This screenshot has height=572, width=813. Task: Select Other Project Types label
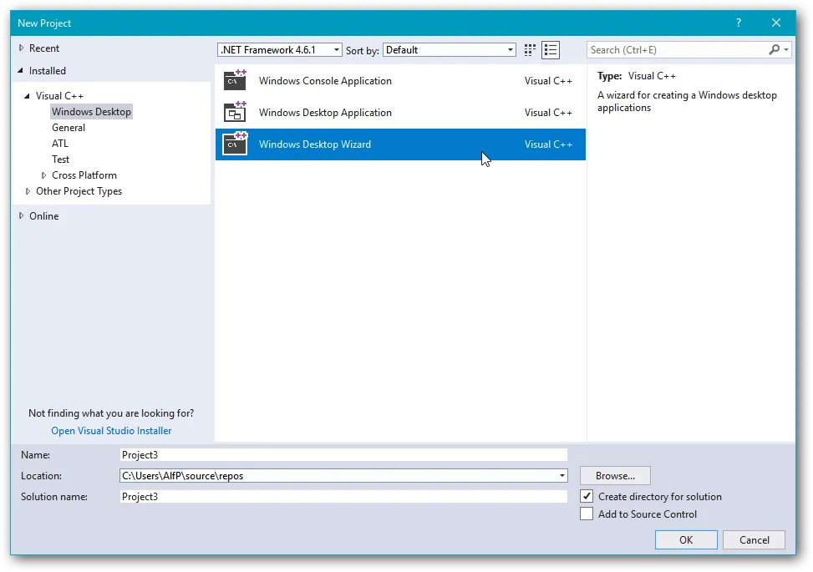[79, 191]
